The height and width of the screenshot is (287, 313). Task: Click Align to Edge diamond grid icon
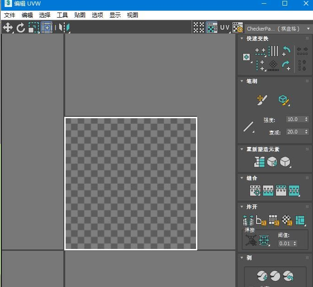pyautogui.click(x=273, y=65)
